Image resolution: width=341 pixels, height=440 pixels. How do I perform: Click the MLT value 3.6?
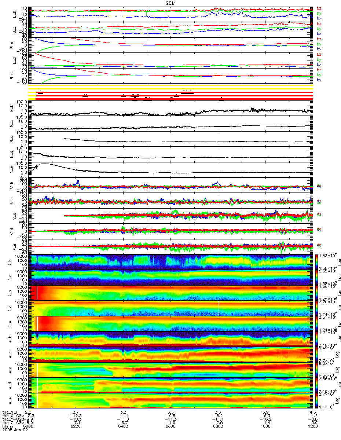219,412
